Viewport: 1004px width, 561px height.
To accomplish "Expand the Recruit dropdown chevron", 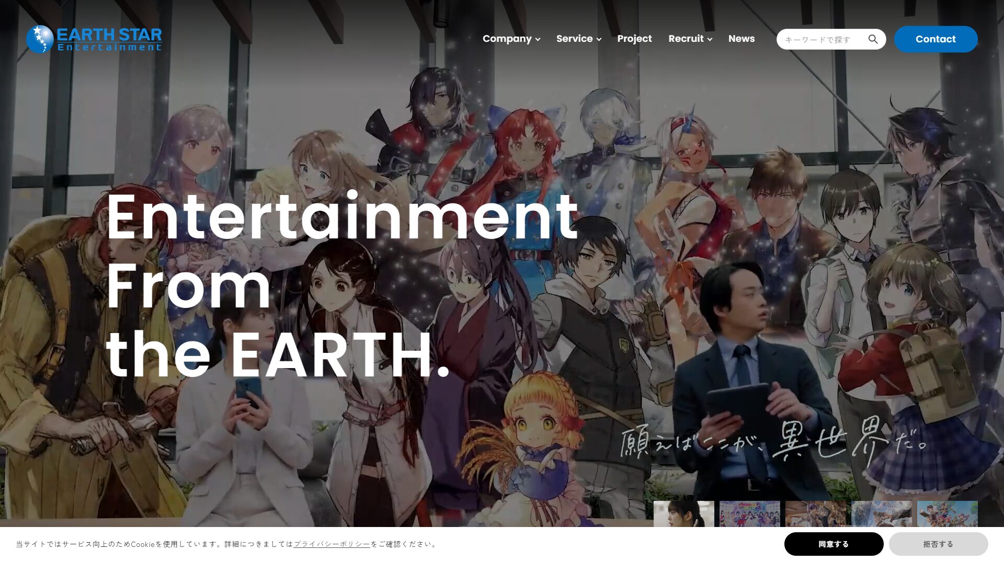I will pyautogui.click(x=710, y=39).
